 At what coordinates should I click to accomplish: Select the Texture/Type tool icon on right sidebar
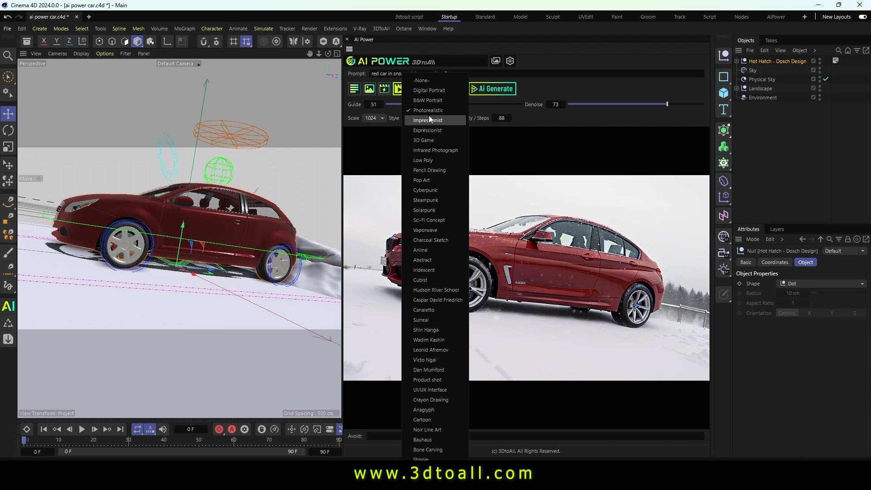[x=723, y=109]
